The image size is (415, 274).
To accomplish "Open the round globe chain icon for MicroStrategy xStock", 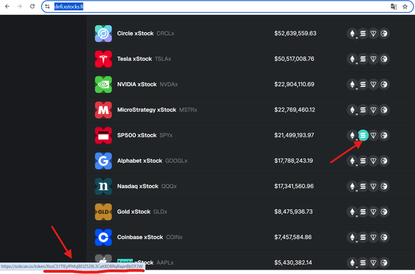I will coord(384,109).
